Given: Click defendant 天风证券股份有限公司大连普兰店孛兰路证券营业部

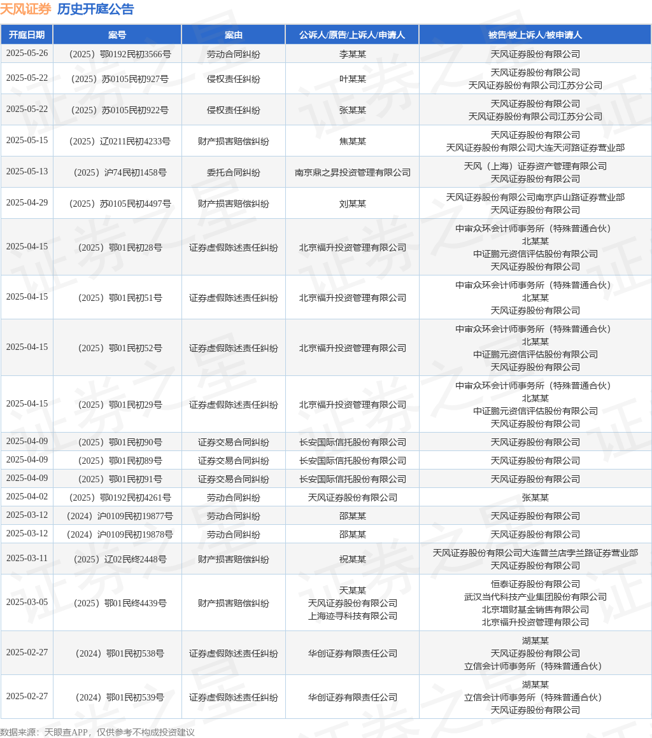Looking at the screenshot, I should click(x=535, y=553).
